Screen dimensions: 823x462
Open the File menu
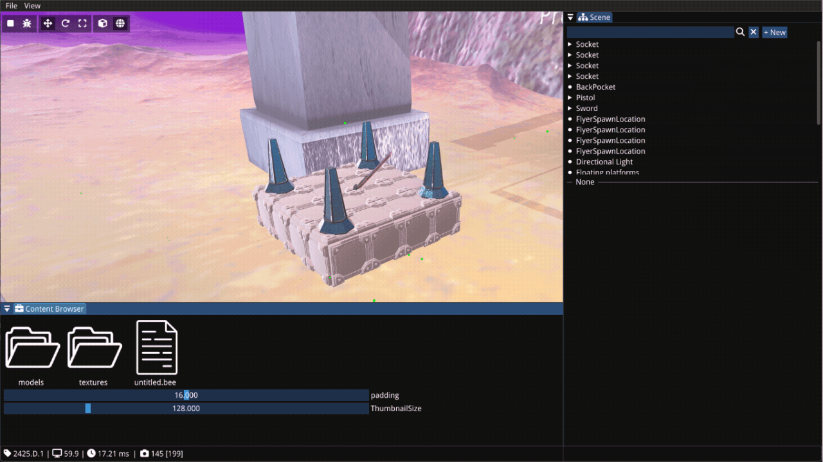click(x=12, y=6)
